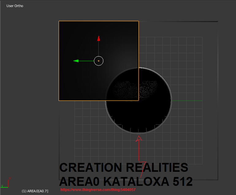Open the thingiverse.com/thing:5404057 link
The height and width of the screenshot is (195, 236).
(x=98, y=190)
